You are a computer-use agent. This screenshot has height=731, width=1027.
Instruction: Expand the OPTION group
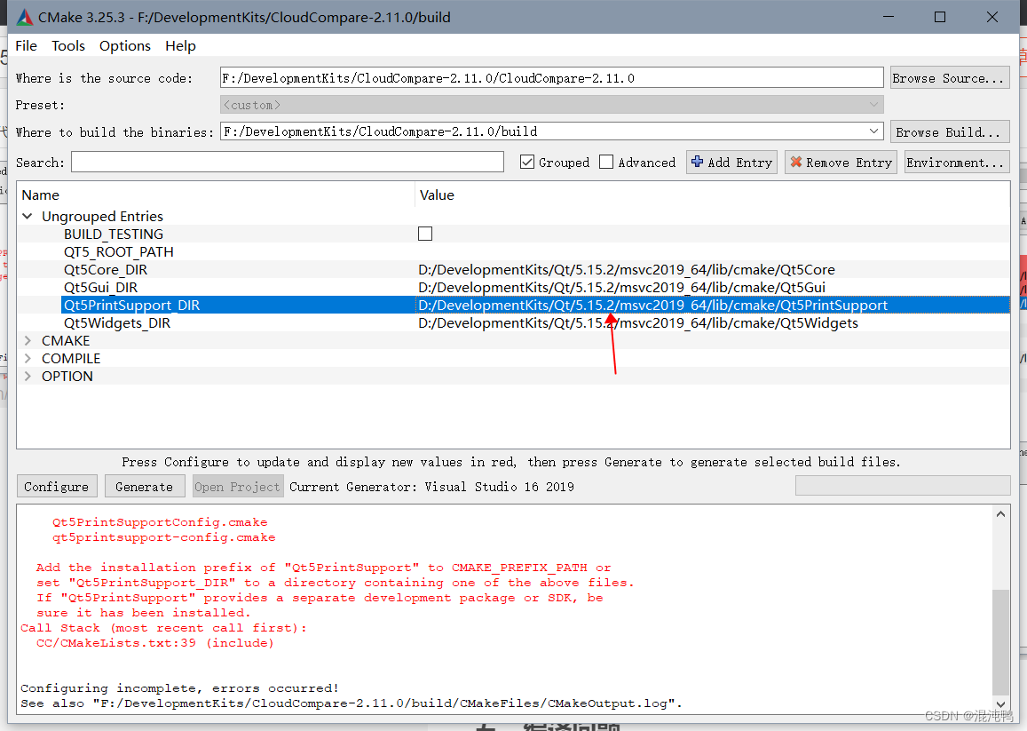pyautogui.click(x=28, y=377)
